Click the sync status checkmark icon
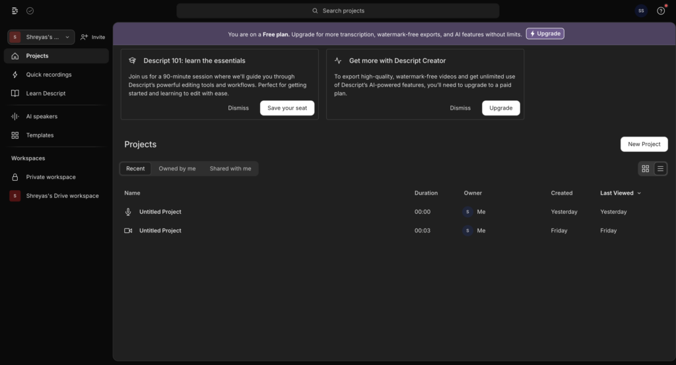This screenshot has width=676, height=365. pos(30,11)
